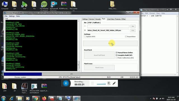The height and width of the screenshot is (101, 179).
Task: Toggle Make Calibration [NV] checkbox
Action: click(116, 58)
